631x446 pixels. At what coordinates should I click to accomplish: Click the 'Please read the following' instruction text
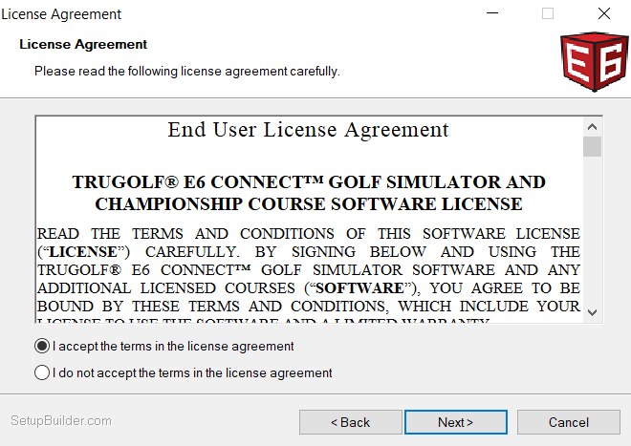[186, 71]
